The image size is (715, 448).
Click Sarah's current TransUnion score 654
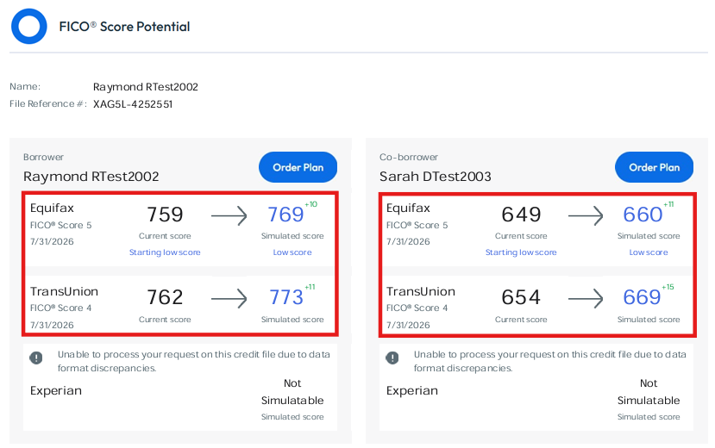[521, 297]
